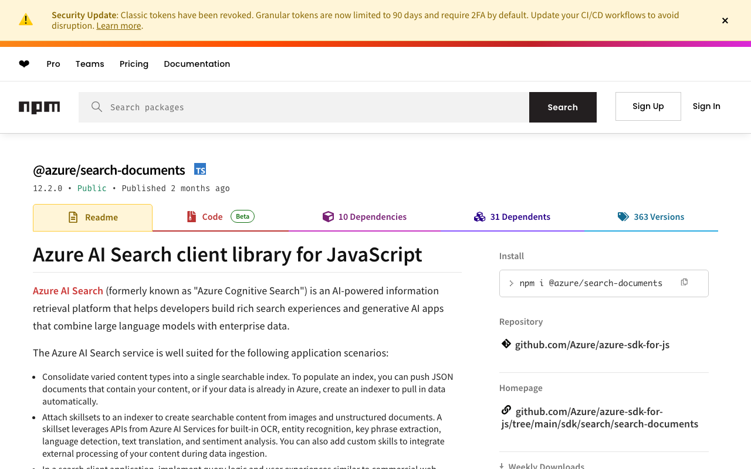Switch to the Code tab
This screenshot has height=469, width=751.
coord(221,217)
